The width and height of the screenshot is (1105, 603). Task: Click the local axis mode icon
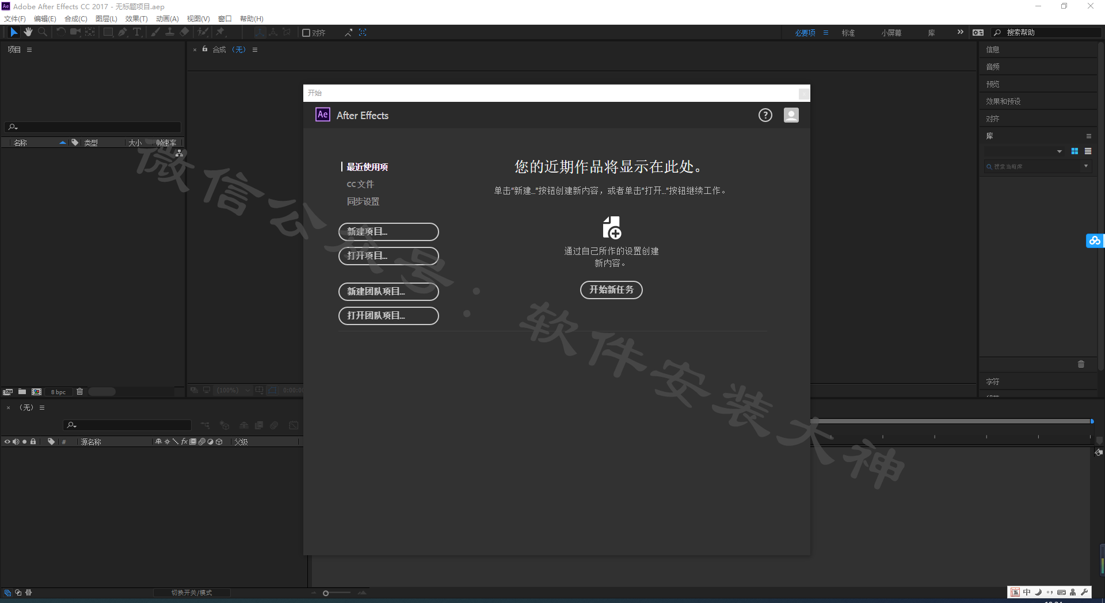tap(260, 32)
